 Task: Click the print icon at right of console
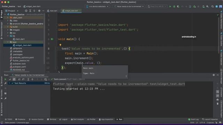pyautogui.click(x=217, y=100)
